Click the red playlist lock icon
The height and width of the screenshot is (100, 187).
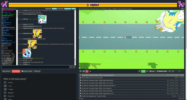click(87, 71)
